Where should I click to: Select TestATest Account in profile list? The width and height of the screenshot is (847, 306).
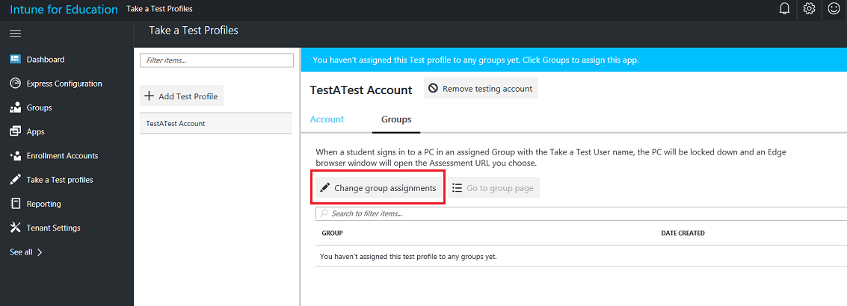(x=215, y=124)
